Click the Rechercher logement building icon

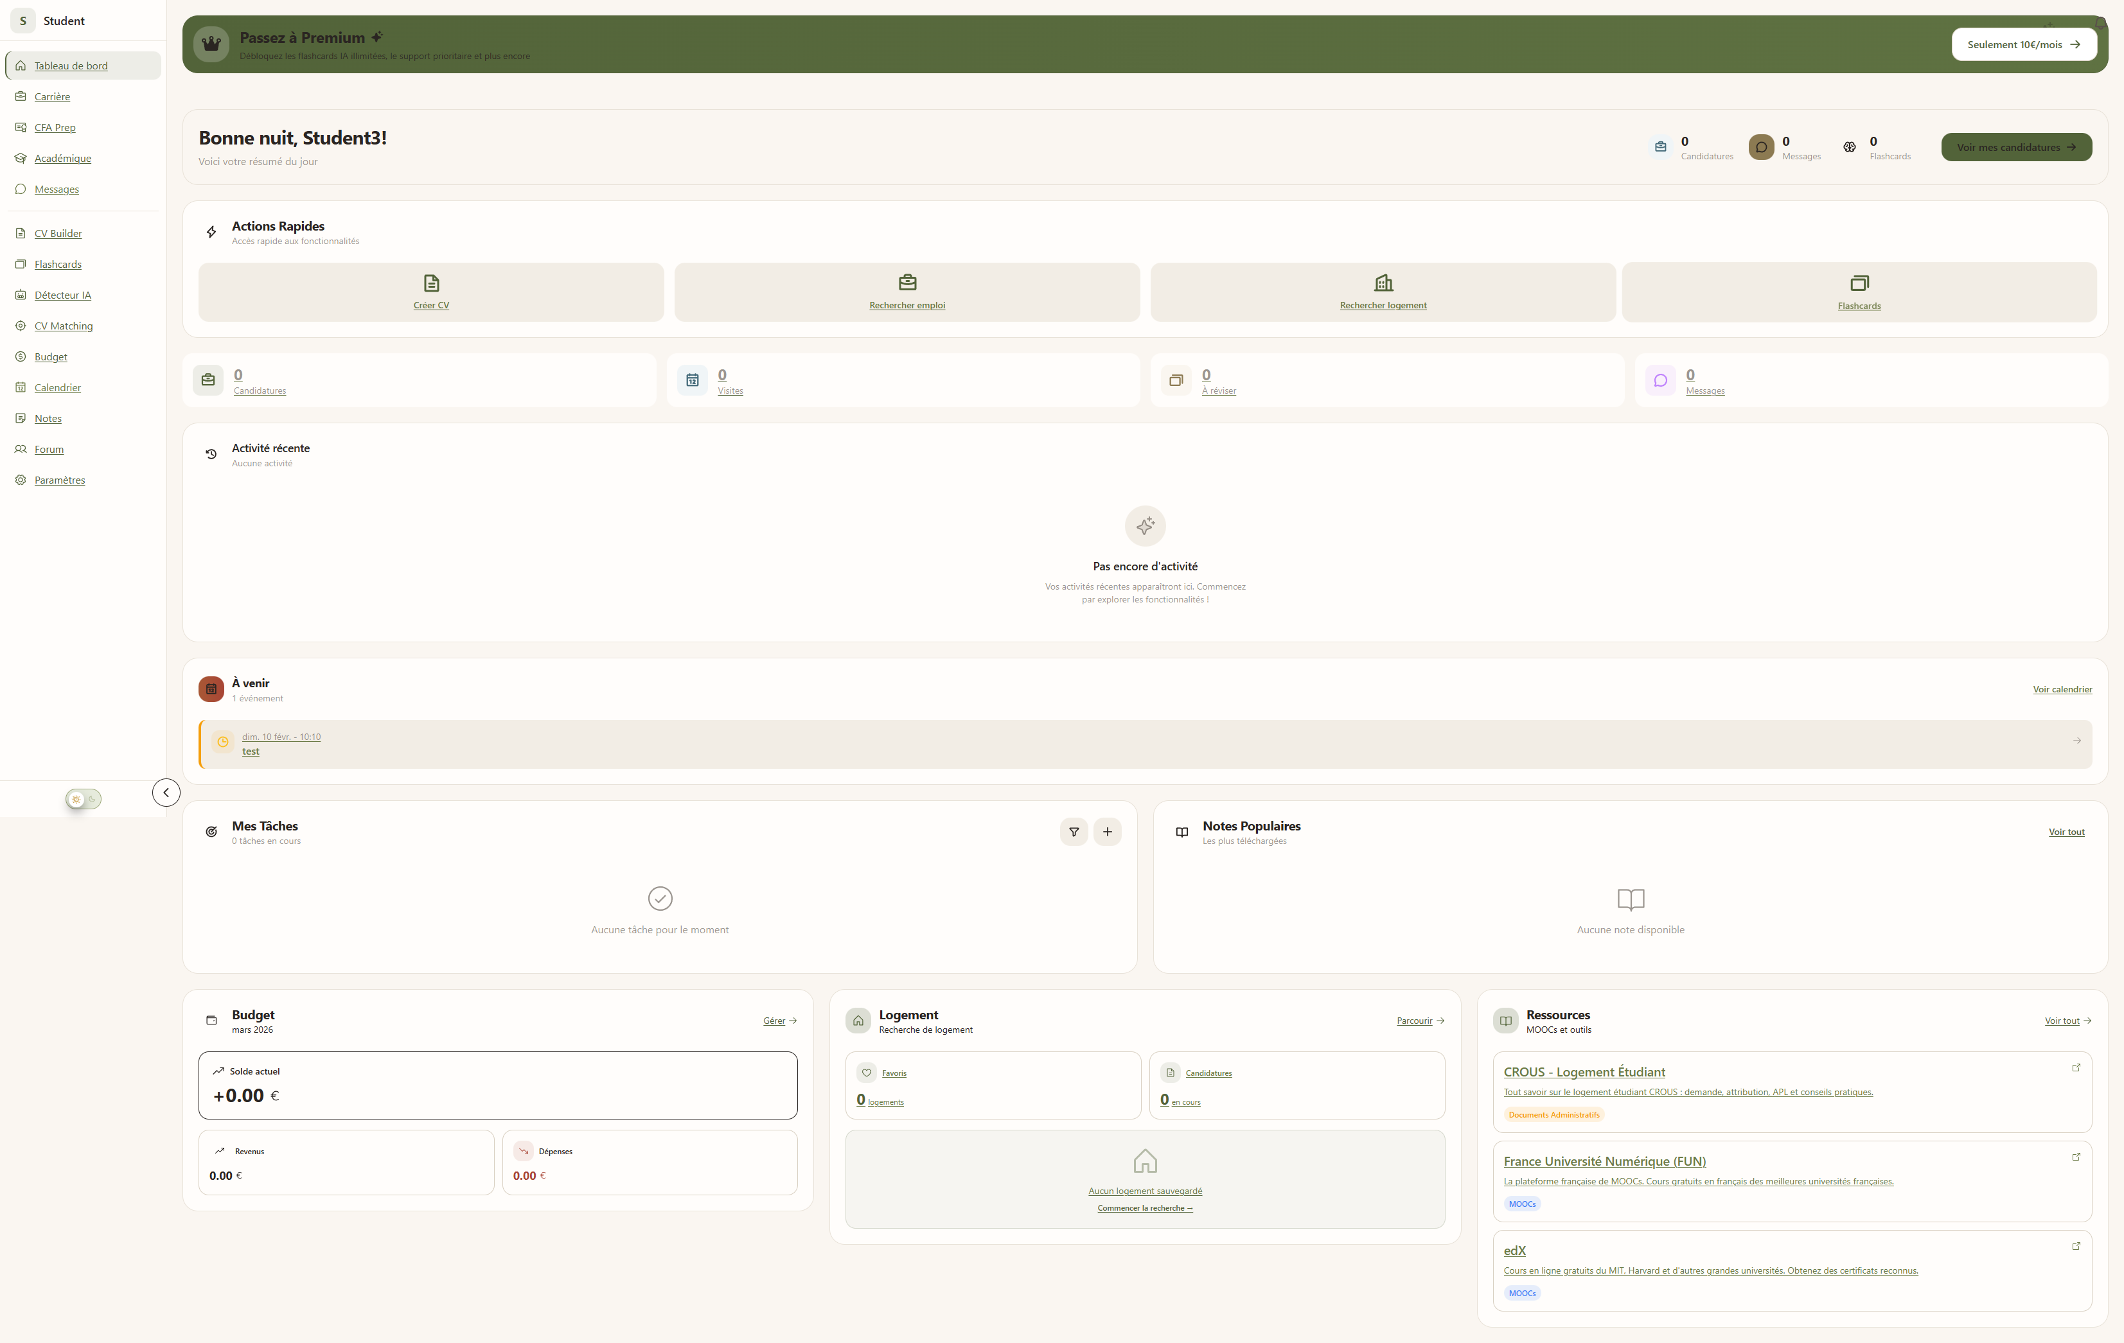click(x=1383, y=283)
